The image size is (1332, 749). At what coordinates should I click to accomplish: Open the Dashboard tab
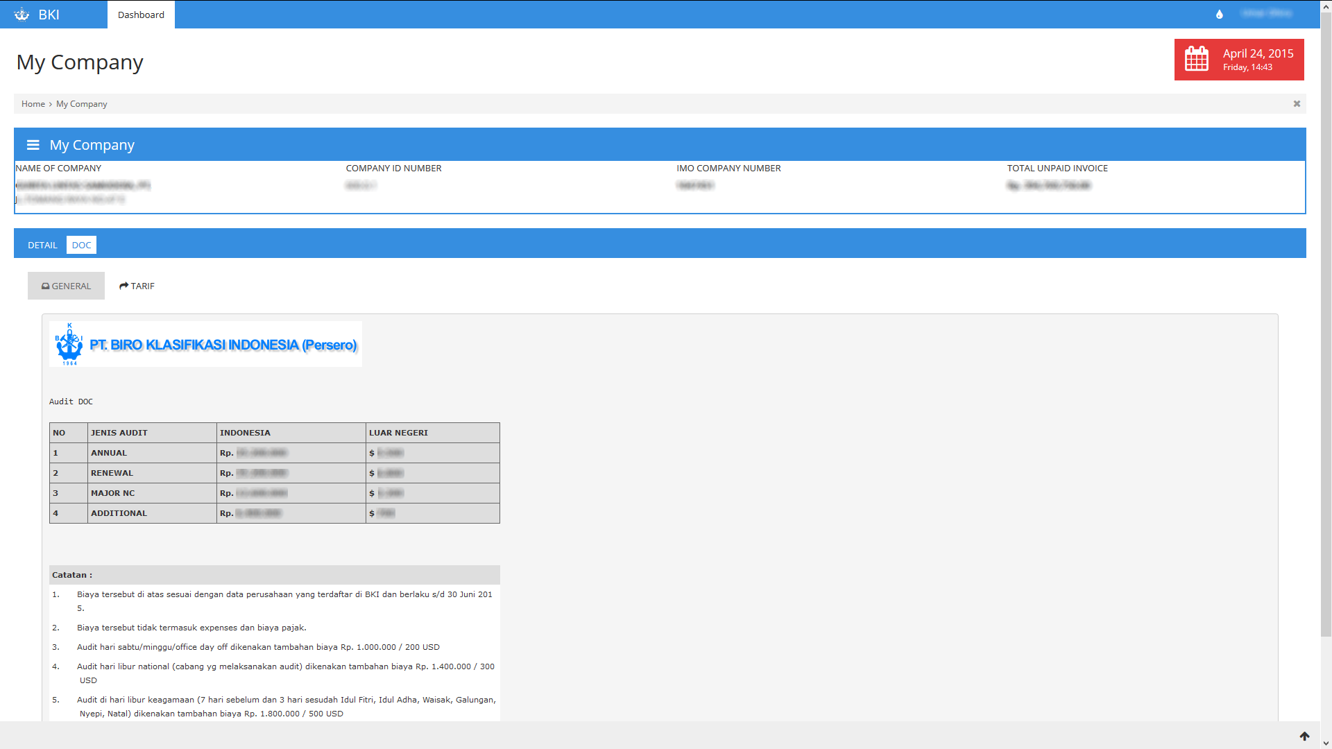pyautogui.click(x=141, y=15)
